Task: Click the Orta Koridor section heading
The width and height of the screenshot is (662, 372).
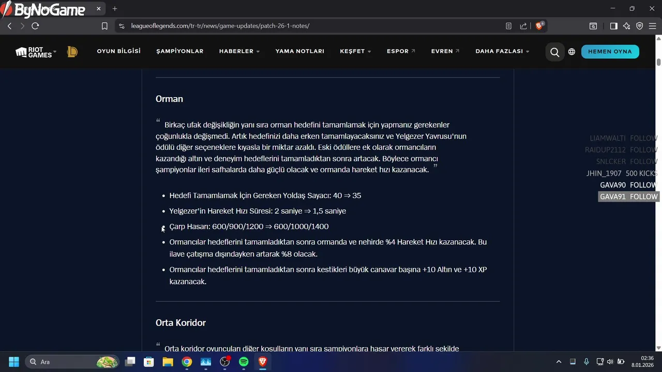Action: click(x=180, y=322)
